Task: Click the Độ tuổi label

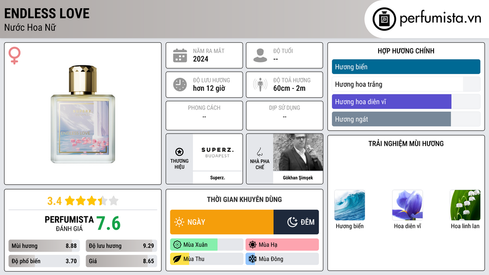Action: coord(283,51)
